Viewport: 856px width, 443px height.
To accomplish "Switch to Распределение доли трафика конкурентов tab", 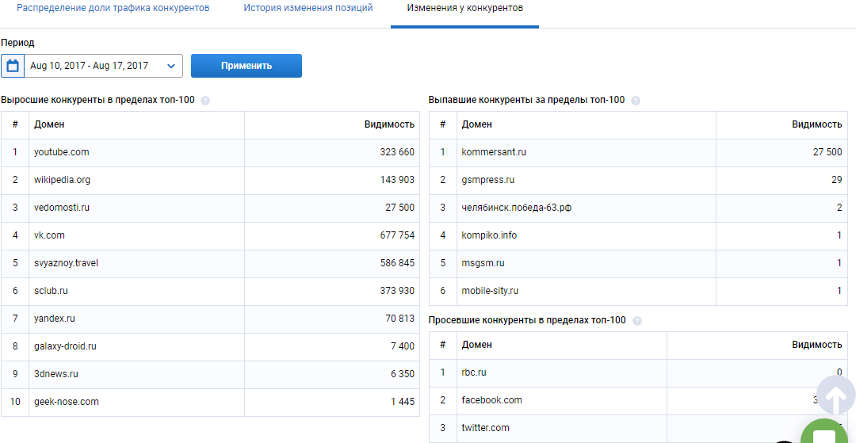I will coord(113,9).
